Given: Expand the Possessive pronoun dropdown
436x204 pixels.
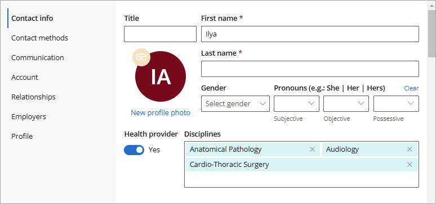Looking at the screenshot, I should (396, 104).
